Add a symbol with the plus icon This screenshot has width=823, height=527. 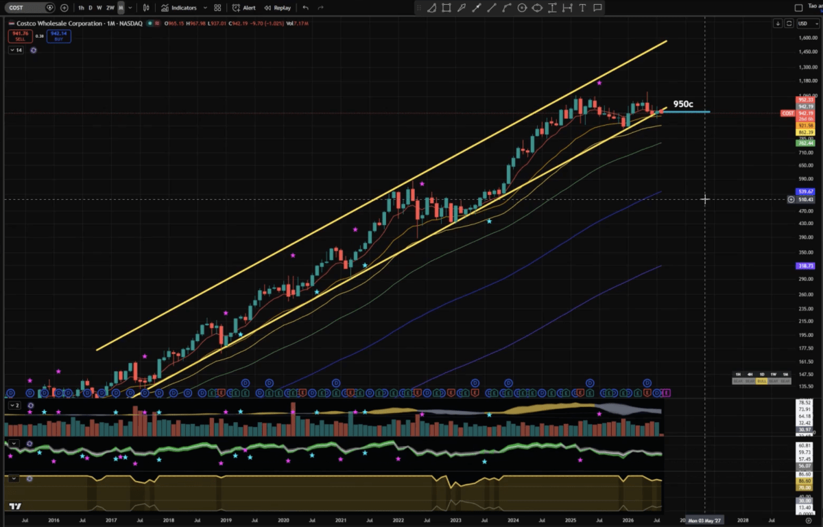click(64, 8)
